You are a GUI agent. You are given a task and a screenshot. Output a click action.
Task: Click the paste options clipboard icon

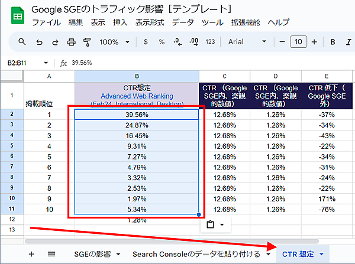[x=210, y=224]
